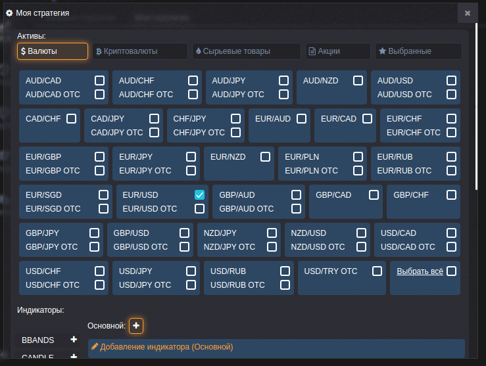Close the Моя стратегия dialog
486x366 pixels.
point(467,12)
